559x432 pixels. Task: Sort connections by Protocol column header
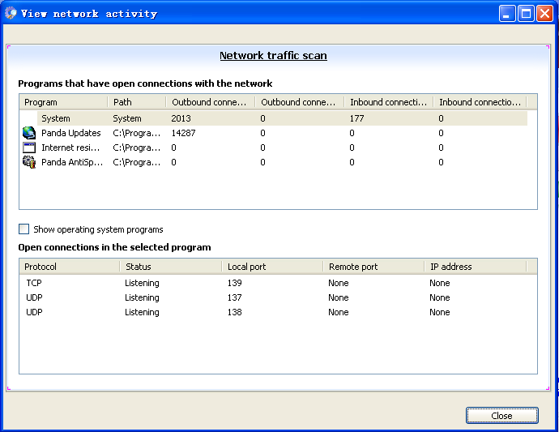click(x=69, y=267)
